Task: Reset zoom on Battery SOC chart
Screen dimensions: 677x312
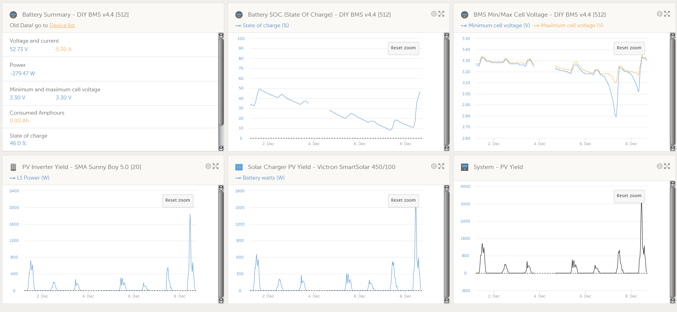Action: [x=403, y=48]
